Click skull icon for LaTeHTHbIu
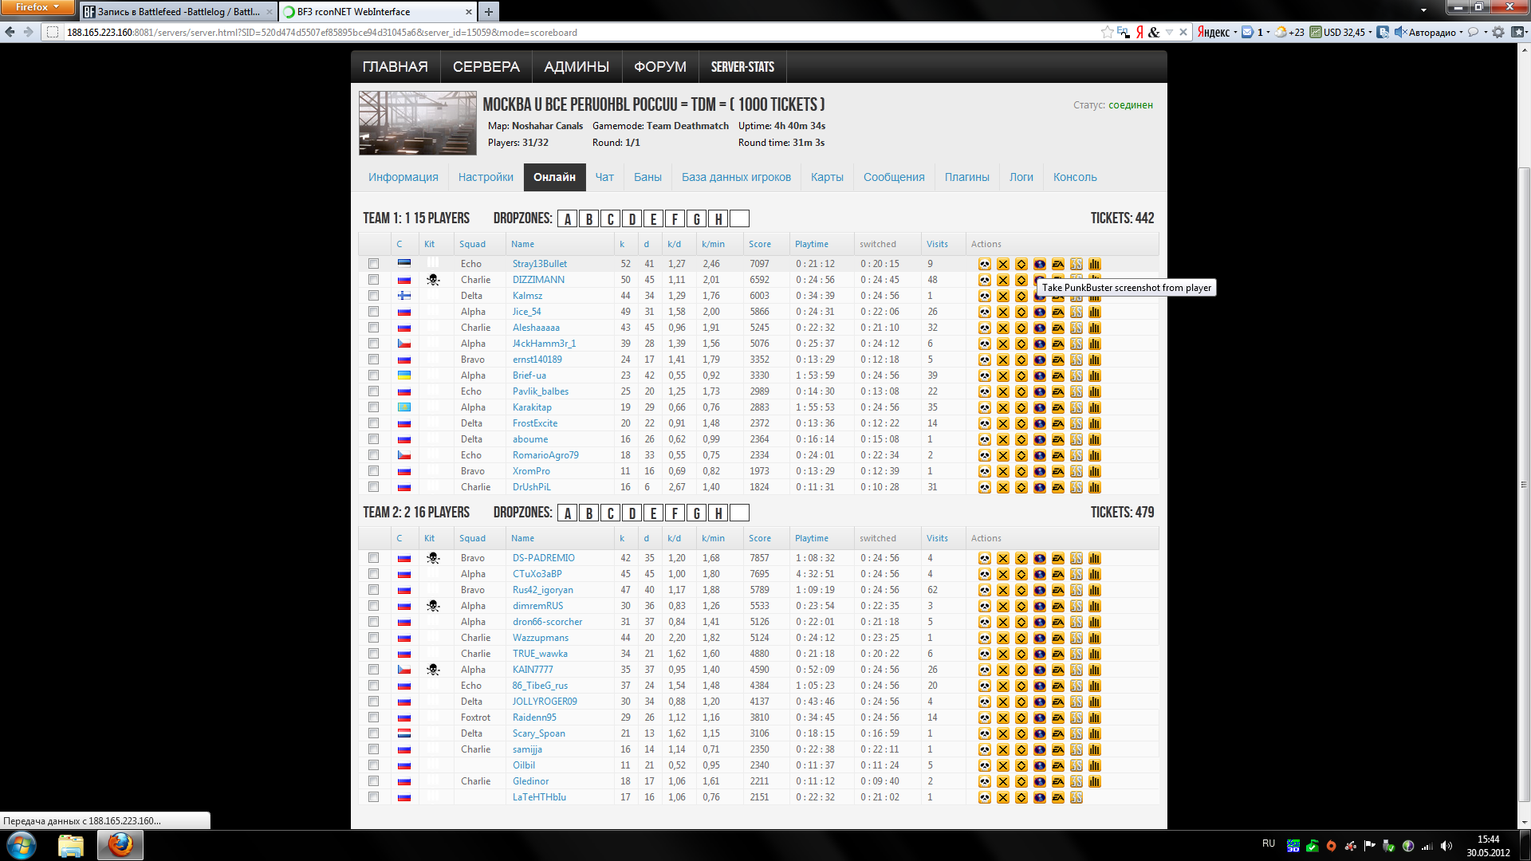Image resolution: width=1531 pixels, height=861 pixels. (985, 798)
